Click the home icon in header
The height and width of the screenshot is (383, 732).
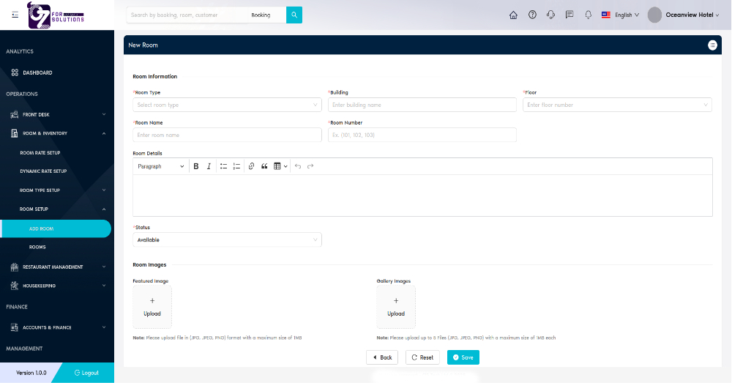click(x=513, y=15)
